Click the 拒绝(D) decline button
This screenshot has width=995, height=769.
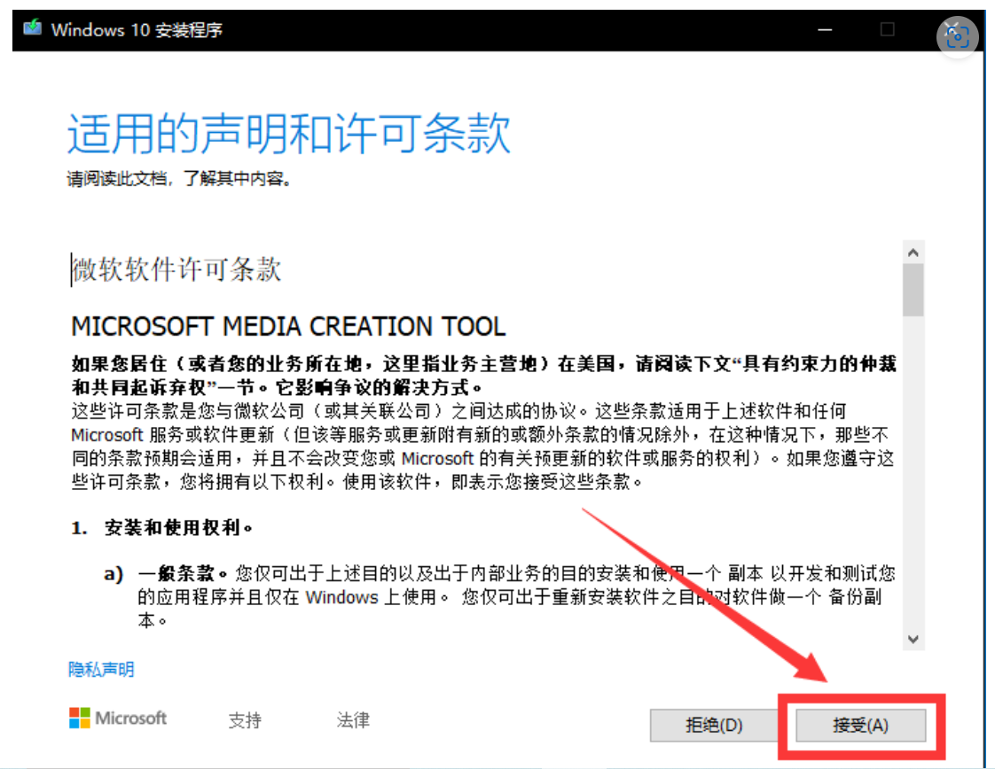pos(714,725)
